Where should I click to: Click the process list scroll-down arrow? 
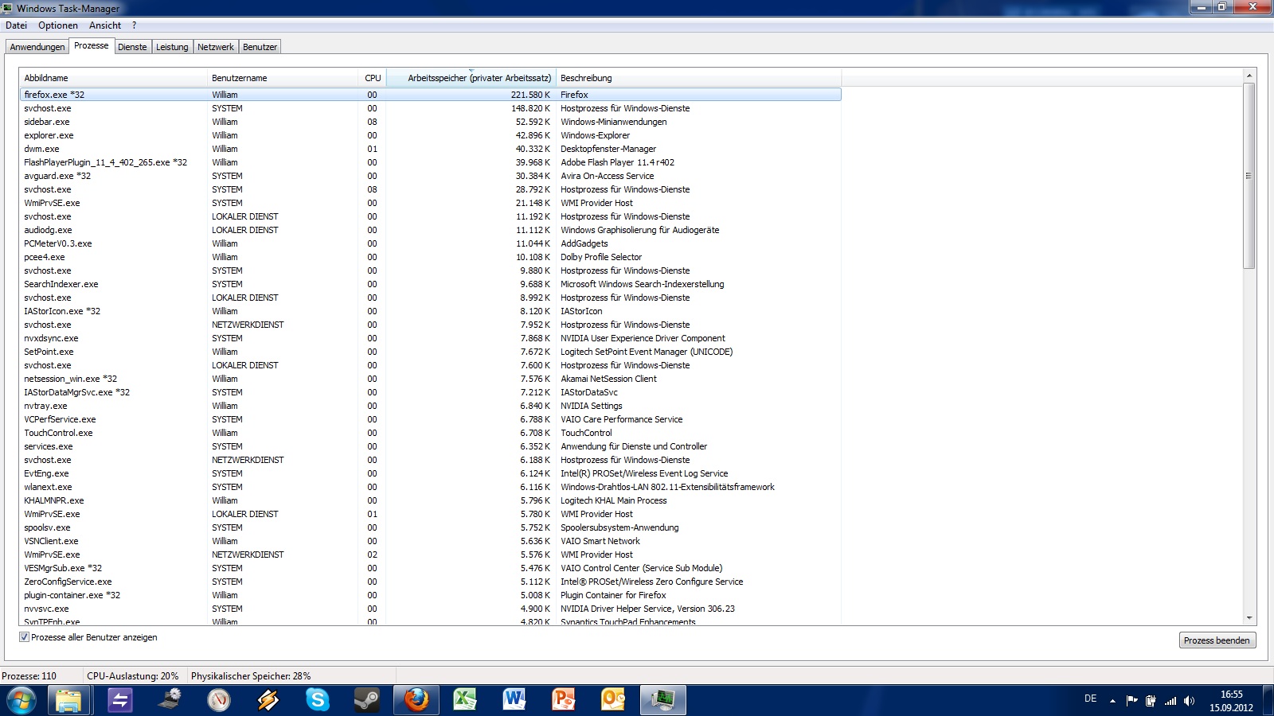(1249, 618)
